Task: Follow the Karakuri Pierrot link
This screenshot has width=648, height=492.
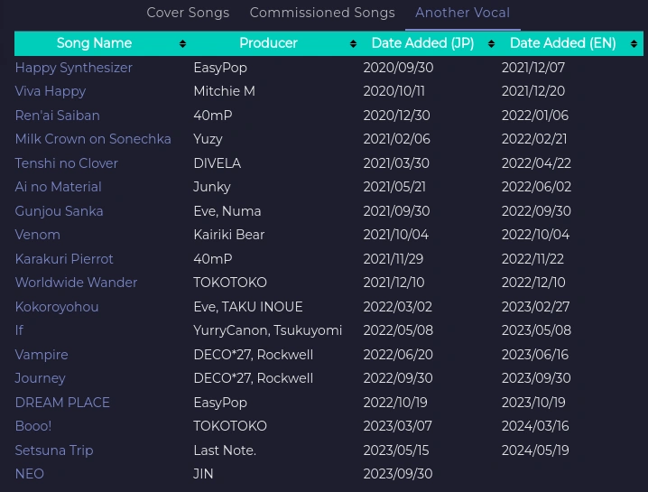Action: pos(64,259)
